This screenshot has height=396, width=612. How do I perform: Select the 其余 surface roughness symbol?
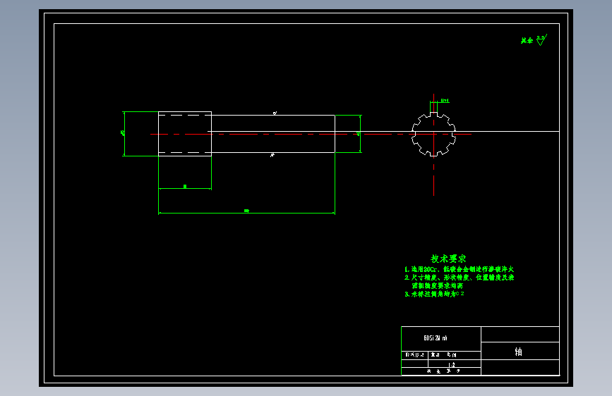(534, 40)
